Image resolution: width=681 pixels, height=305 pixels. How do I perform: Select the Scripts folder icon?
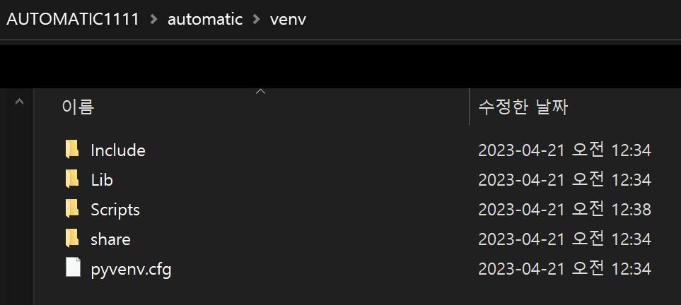(x=72, y=209)
